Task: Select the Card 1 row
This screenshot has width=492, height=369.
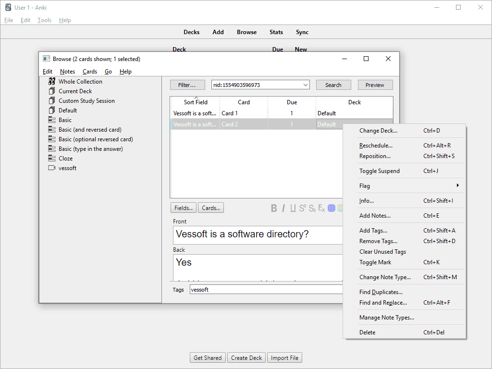Action: coord(282,113)
